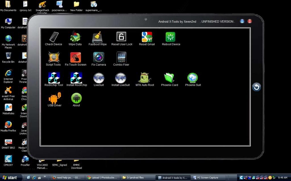Open the Phoenix Suit tool
The image size is (291, 181).
[x=193, y=78]
